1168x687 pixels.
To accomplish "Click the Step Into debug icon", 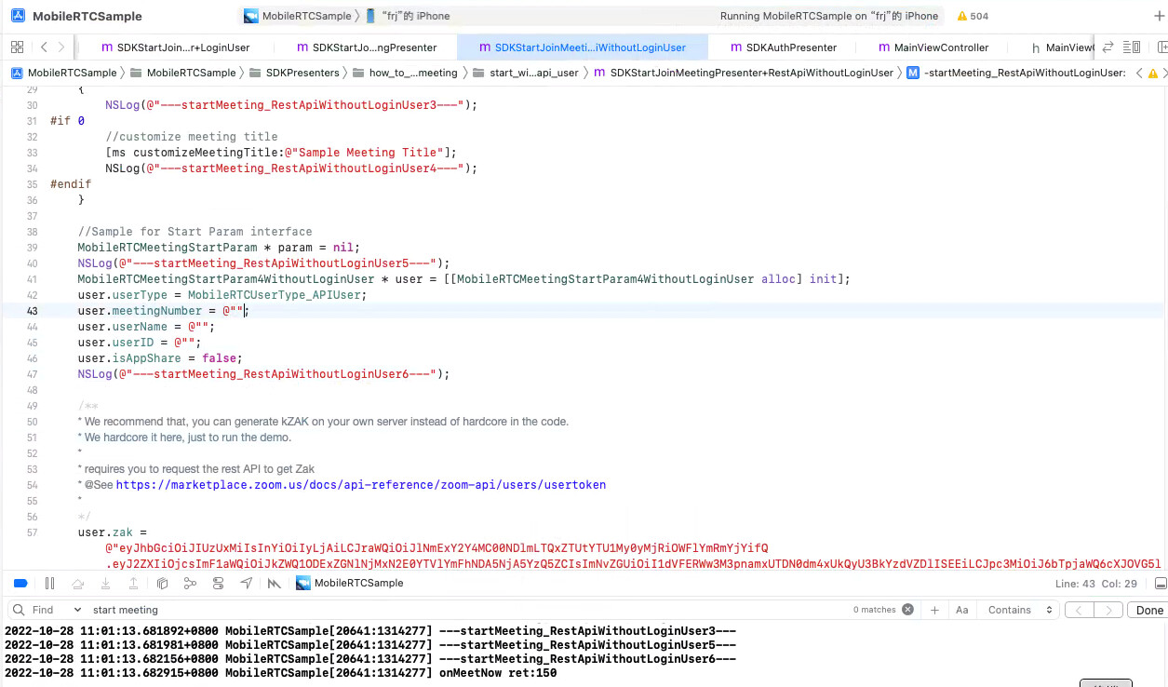I will click(x=106, y=583).
